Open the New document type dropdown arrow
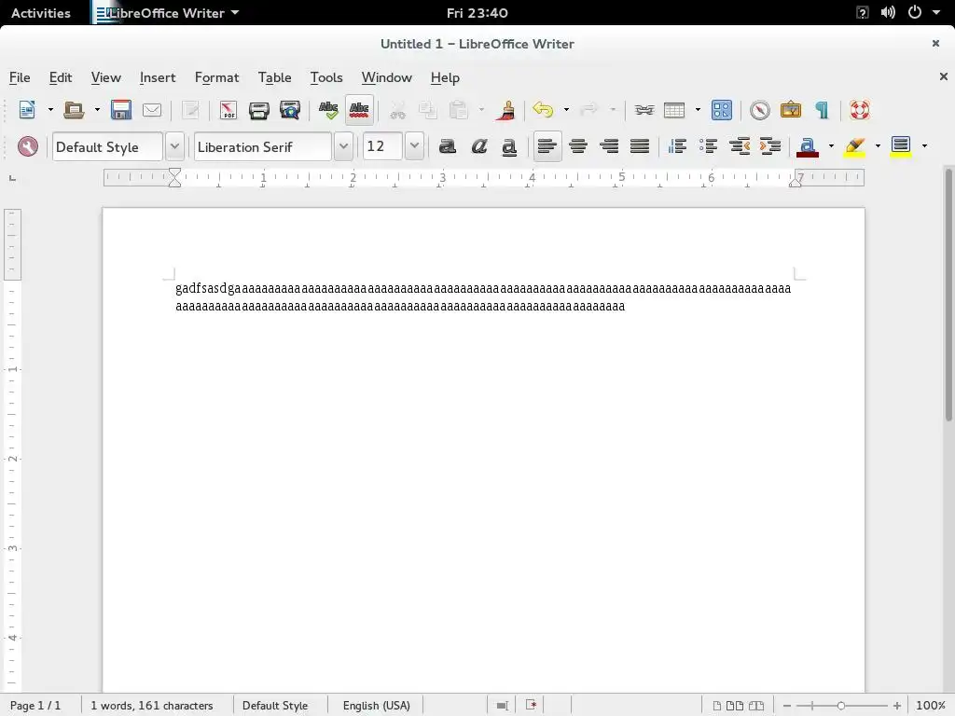 [50, 110]
